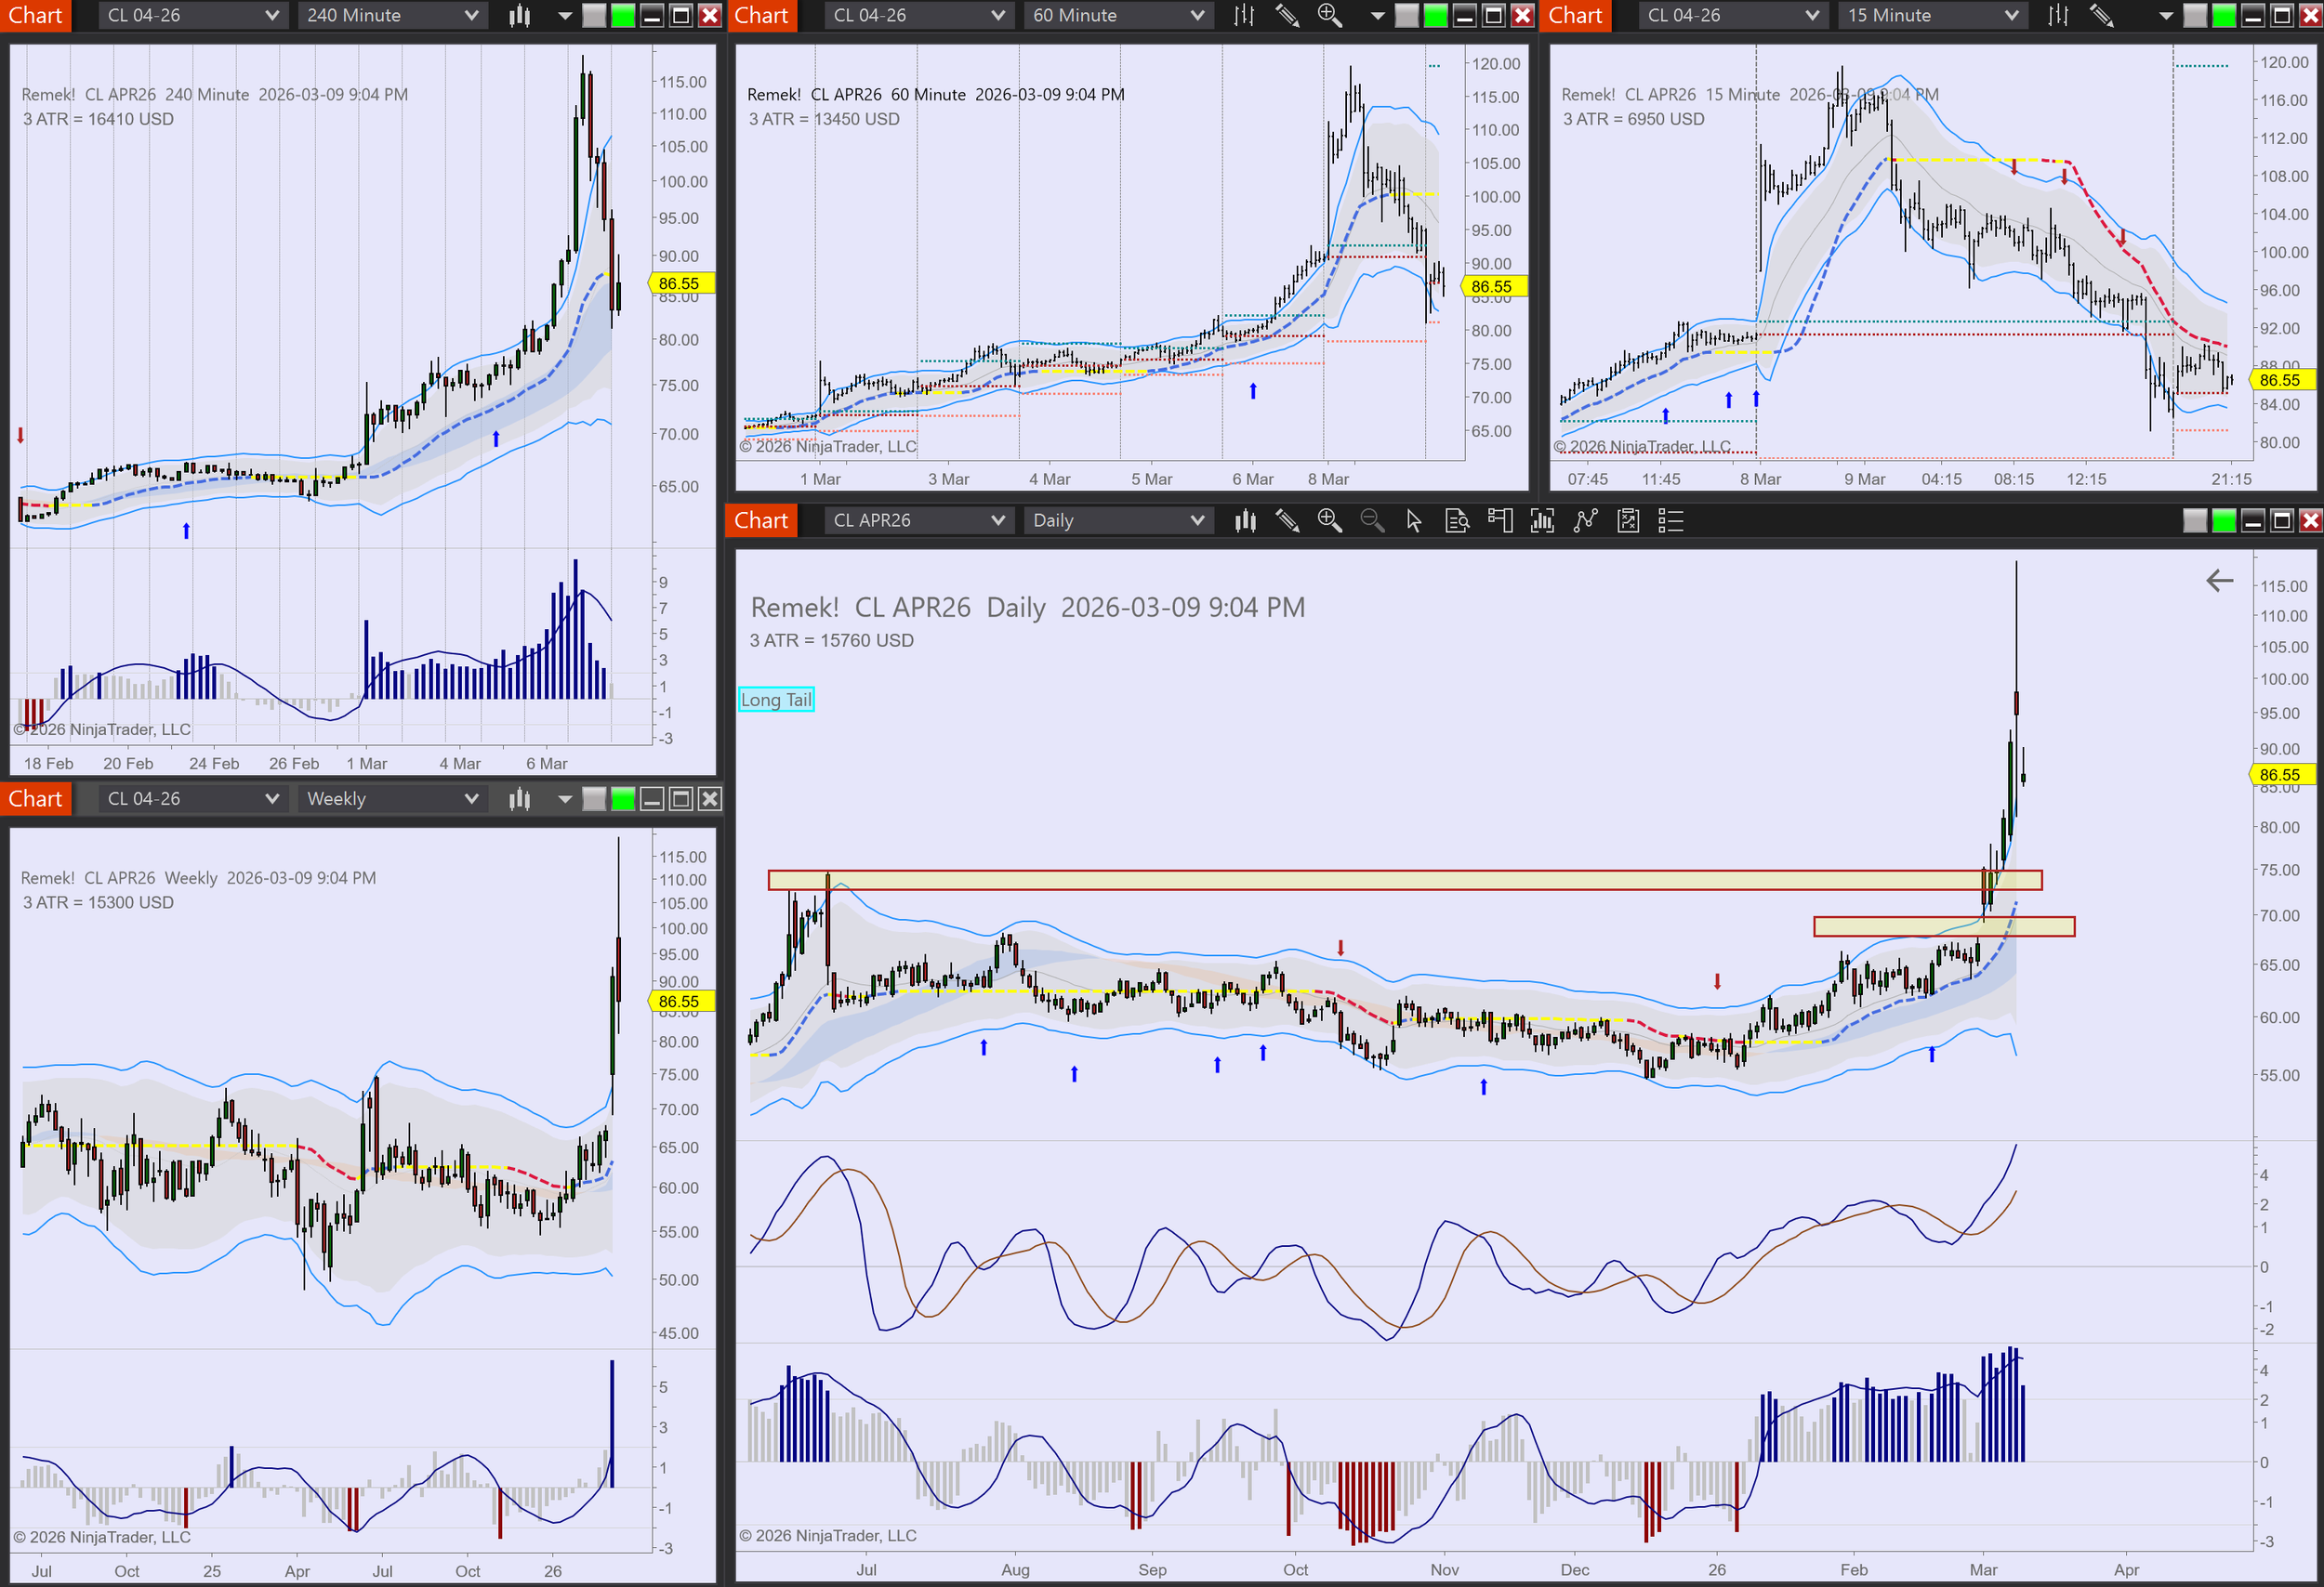Screen dimensions: 2324x1587
Task: Click Zoom In magnifier in Daily chart
Action: pos(1329,520)
